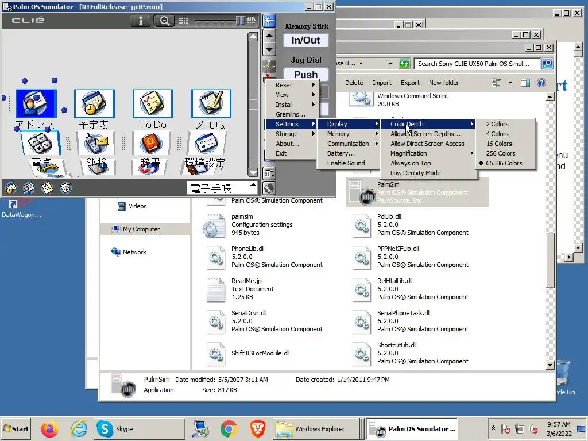This screenshot has height=441, width=588.
Task: Open the 電子手帳 category dropdown
Action: (222, 188)
